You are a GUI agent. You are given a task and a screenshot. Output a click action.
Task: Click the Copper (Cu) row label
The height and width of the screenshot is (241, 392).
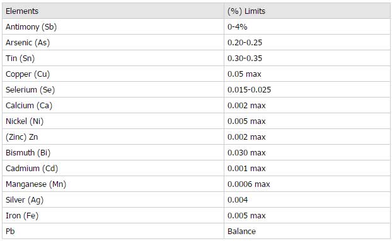pyautogui.click(x=28, y=74)
